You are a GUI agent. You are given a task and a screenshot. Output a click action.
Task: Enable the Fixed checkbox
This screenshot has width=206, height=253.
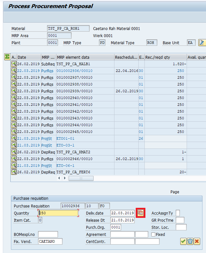(x=153, y=235)
